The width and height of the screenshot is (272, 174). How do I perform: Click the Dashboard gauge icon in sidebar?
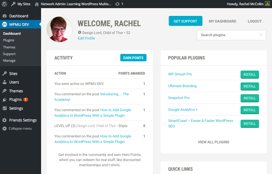coord(5,16)
